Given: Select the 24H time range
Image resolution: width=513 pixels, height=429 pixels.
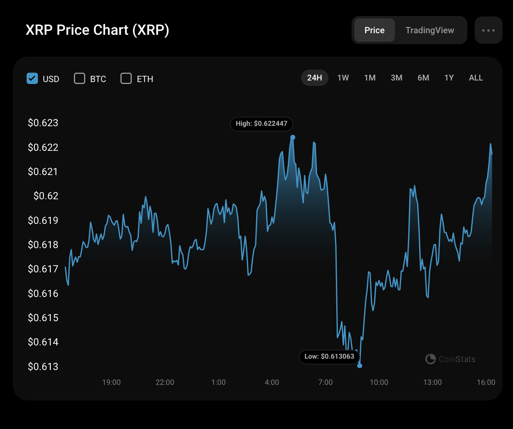Looking at the screenshot, I should click(314, 78).
